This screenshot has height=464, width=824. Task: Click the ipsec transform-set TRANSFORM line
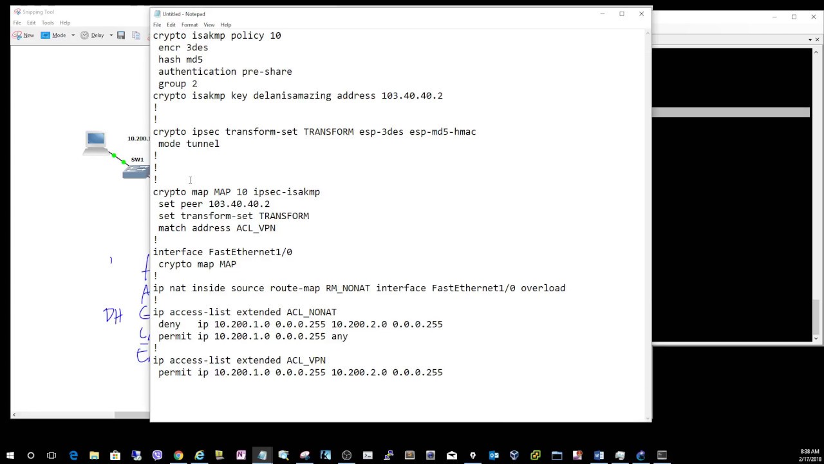click(315, 131)
